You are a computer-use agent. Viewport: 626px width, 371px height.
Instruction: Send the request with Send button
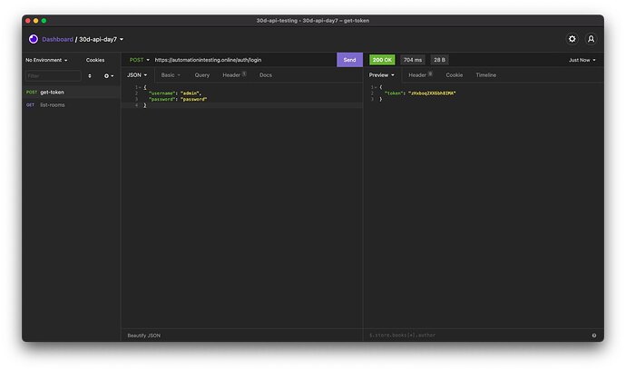point(349,60)
